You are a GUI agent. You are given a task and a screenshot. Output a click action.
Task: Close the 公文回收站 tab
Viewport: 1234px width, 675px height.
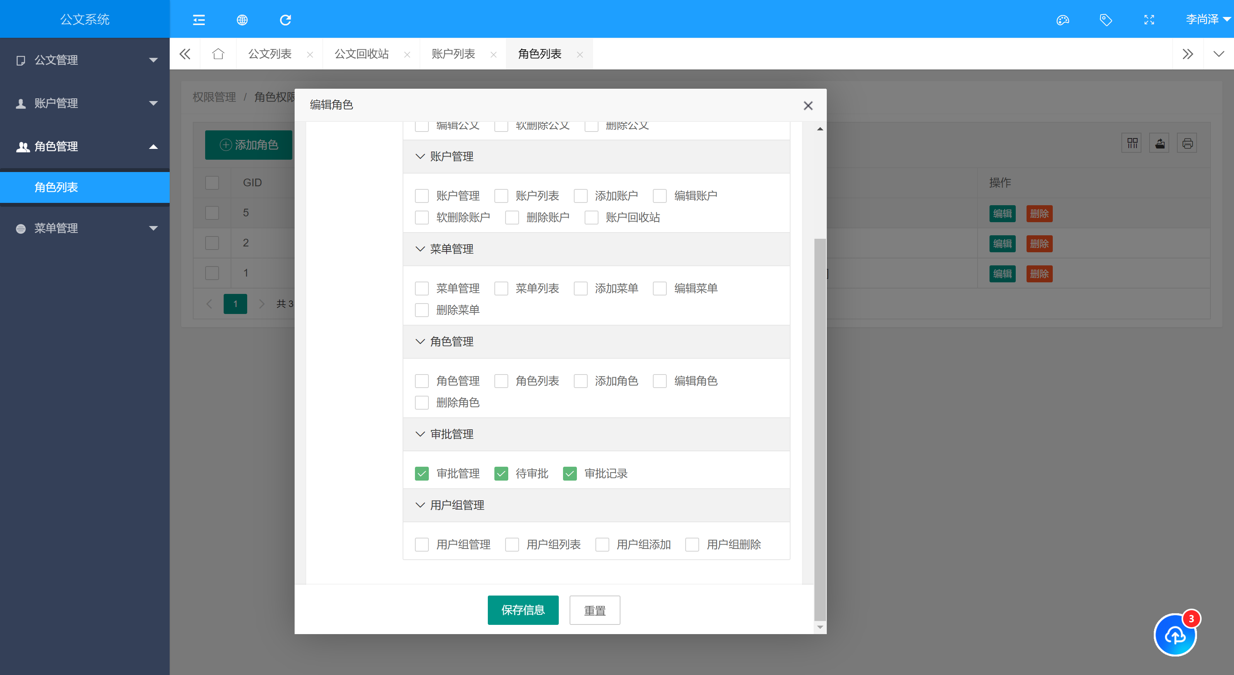pyautogui.click(x=407, y=55)
